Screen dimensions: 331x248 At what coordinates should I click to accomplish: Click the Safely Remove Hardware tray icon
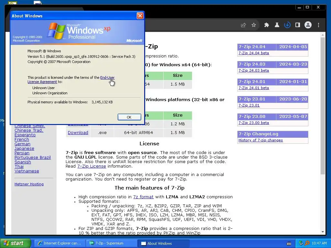tap(301, 243)
